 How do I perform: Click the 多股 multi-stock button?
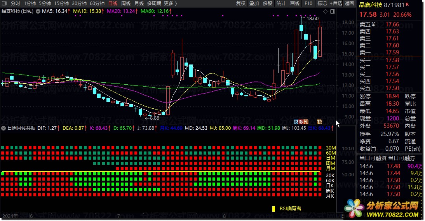[x=268, y=3]
